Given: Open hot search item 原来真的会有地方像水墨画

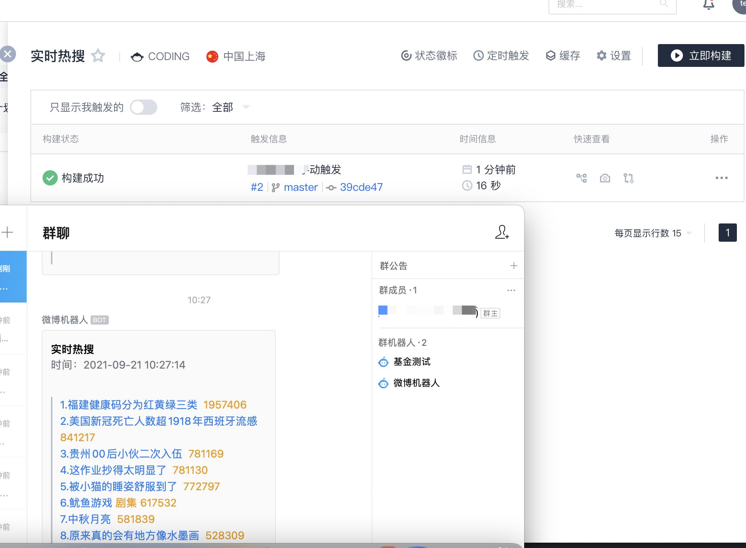Looking at the screenshot, I should coord(130,535).
